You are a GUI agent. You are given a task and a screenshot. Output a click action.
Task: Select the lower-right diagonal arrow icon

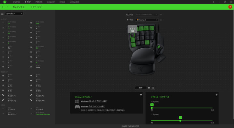click(31, 100)
